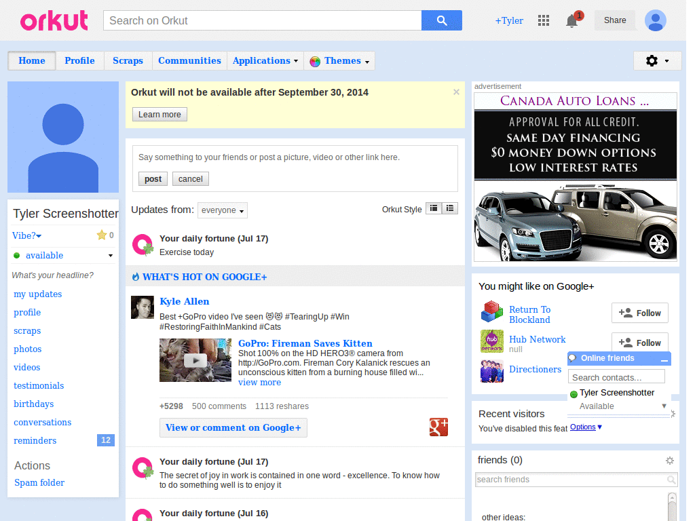Image resolution: width=695 pixels, height=521 pixels.
Task: Open testimonials in sidebar
Action: (x=39, y=386)
